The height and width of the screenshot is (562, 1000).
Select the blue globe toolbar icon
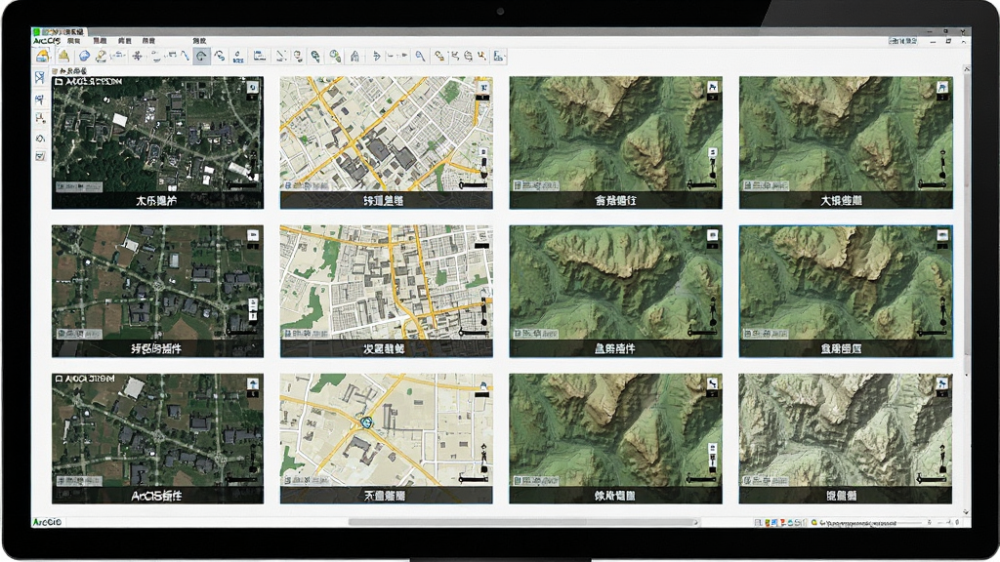point(84,56)
